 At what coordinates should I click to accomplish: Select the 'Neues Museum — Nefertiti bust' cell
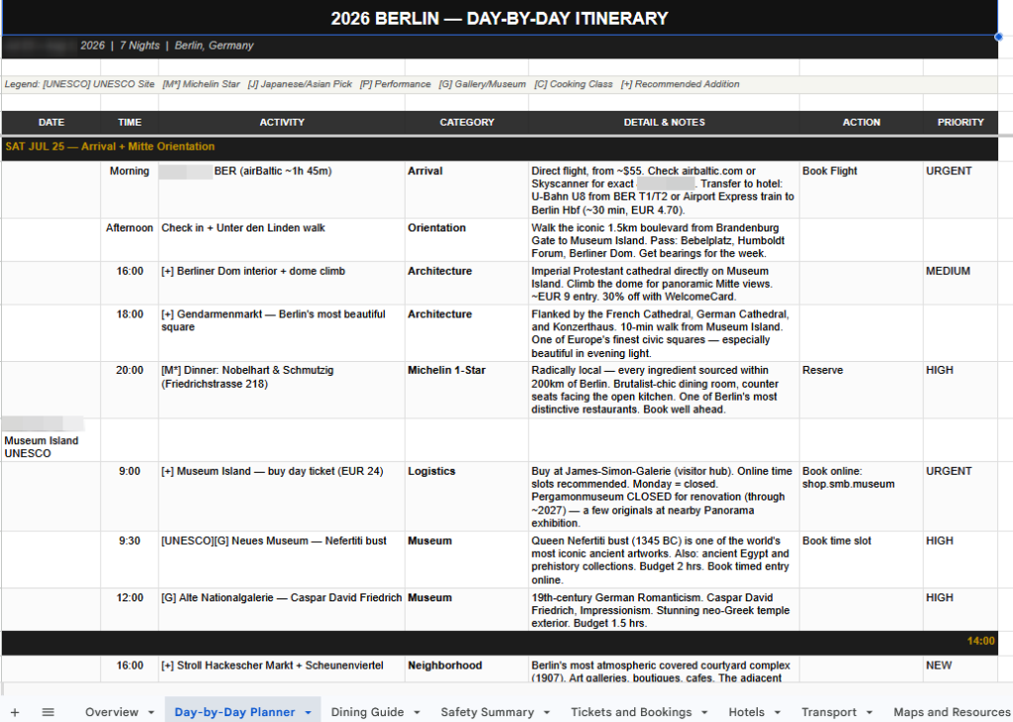click(282, 559)
